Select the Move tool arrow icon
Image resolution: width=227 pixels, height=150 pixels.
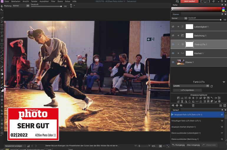[2, 10]
